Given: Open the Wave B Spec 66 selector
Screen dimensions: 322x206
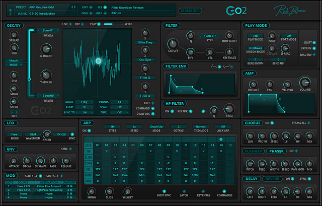Looking at the screenshot, I should [x=48, y=96].
